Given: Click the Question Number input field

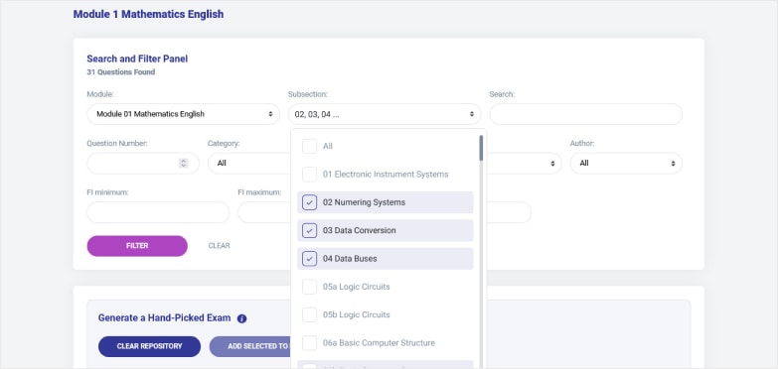Looking at the screenshot, I should click(143, 163).
